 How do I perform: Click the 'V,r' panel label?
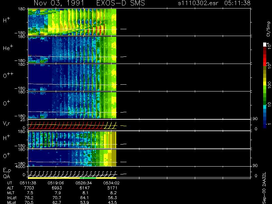point(6,123)
